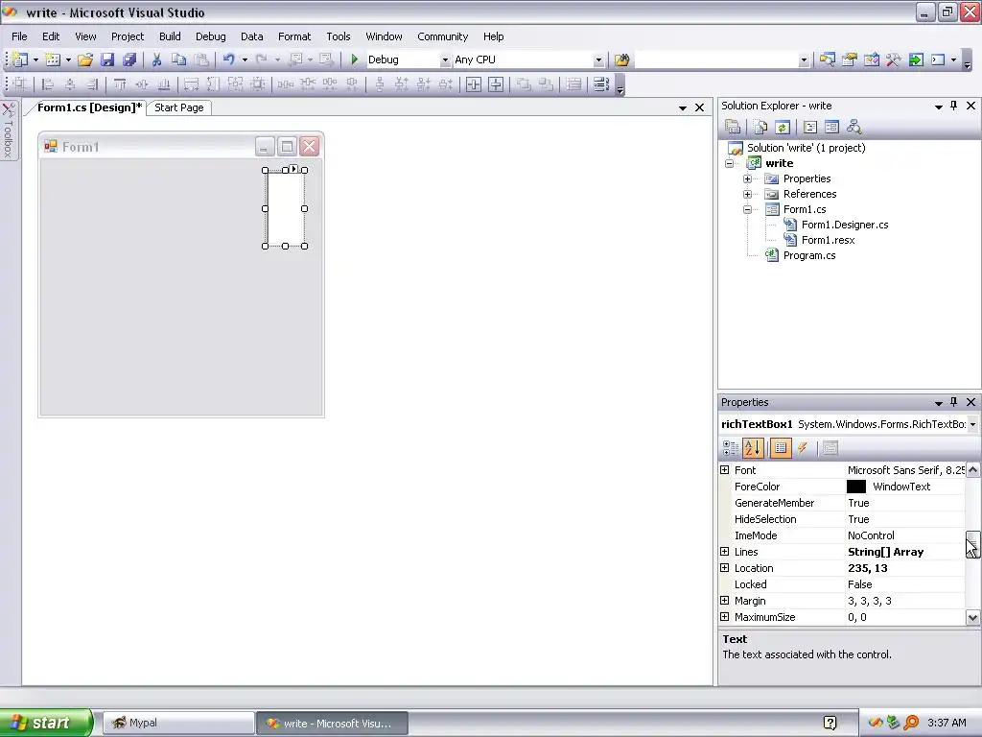Viewport: 982px width, 737px height.
Task: Select Form1.Designer.cs file
Action: coord(845,225)
